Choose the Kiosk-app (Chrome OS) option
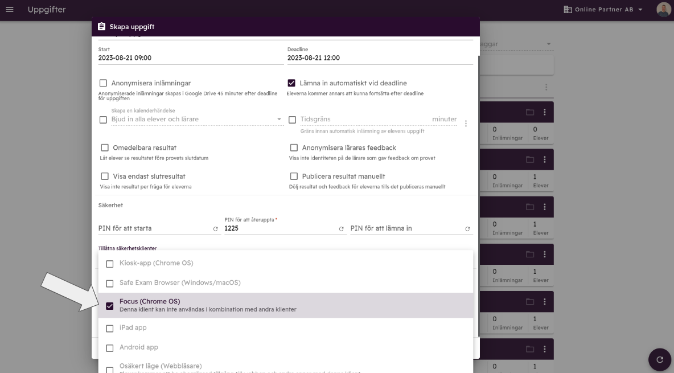Viewport: 674px width, 373px height. click(110, 264)
